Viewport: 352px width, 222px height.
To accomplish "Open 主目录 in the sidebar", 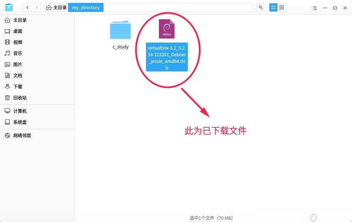I will [37, 20].
